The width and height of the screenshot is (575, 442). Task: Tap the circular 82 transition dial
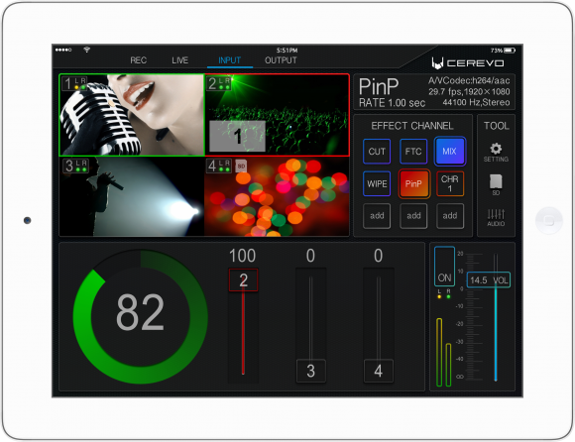pyautogui.click(x=141, y=316)
